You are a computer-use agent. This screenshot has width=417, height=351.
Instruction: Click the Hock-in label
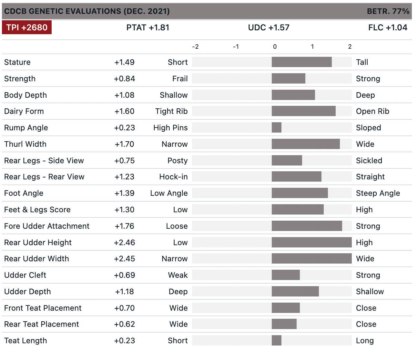tap(173, 177)
